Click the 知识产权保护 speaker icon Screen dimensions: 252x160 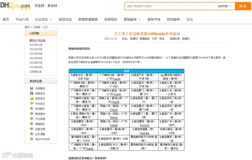[x=31, y=139]
